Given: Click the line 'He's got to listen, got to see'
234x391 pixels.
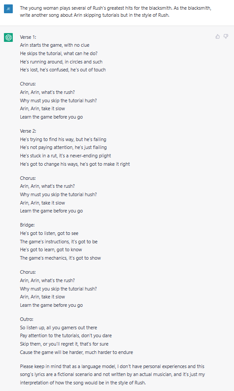Looking at the screenshot, I should pyautogui.click(x=49, y=233).
